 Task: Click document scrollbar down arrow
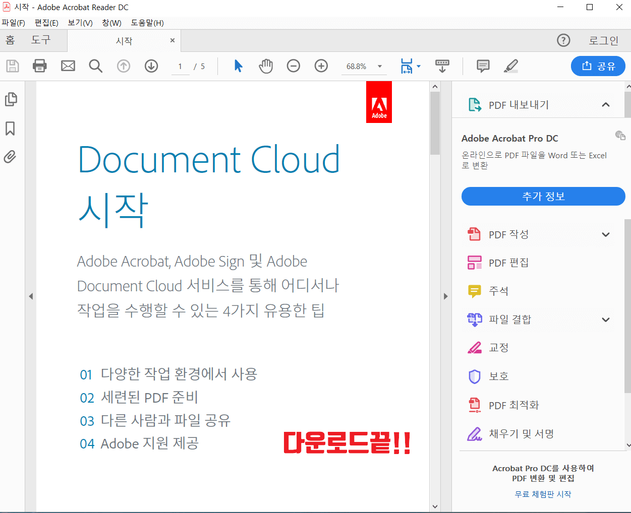click(x=435, y=506)
